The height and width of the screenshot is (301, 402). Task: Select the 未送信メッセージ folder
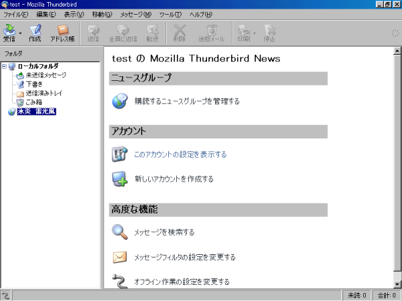(46, 75)
